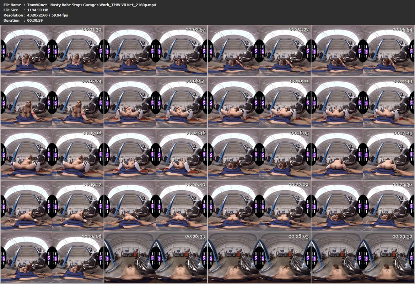Click the file size value "1194.59 MB"
415x284 pixels.
click(x=38, y=10)
